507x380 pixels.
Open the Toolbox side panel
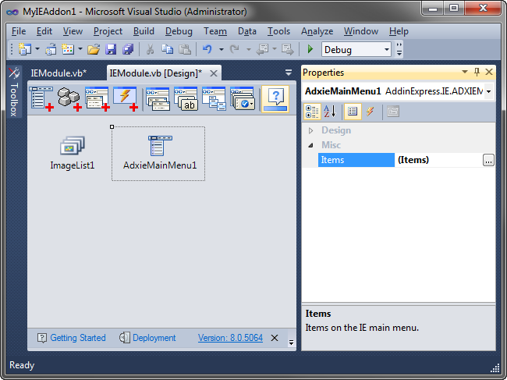[13, 92]
